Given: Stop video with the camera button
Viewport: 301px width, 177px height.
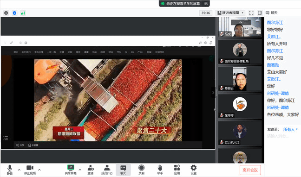Looking at the screenshot, I should pyautogui.click(x=30, y=170).
